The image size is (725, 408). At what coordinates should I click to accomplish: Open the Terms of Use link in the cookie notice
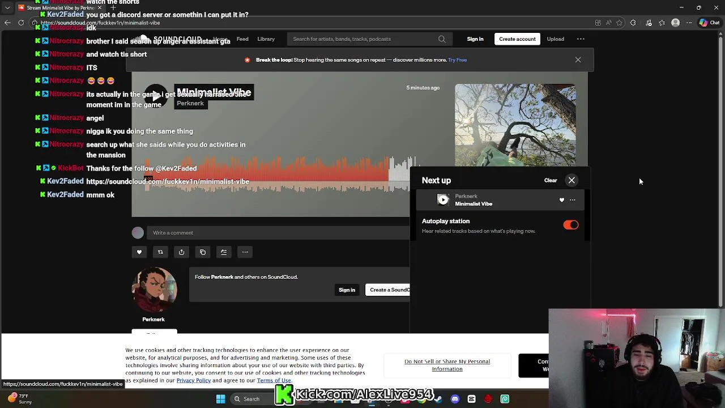tap(274, 380)
